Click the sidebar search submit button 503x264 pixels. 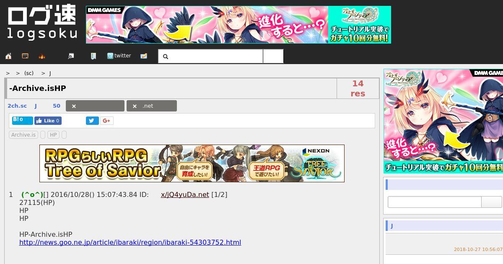[x=492, y=202]
